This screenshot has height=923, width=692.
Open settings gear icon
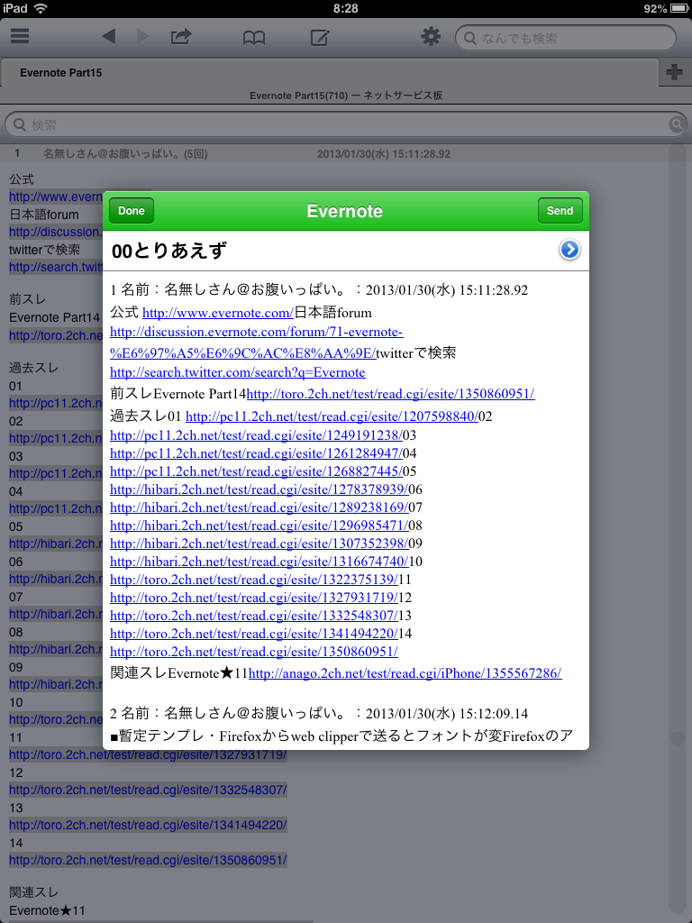tap(431, 37)
